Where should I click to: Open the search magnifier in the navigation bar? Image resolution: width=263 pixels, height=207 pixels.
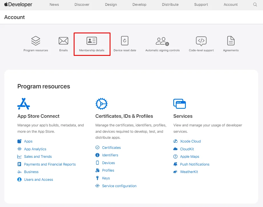255,5
